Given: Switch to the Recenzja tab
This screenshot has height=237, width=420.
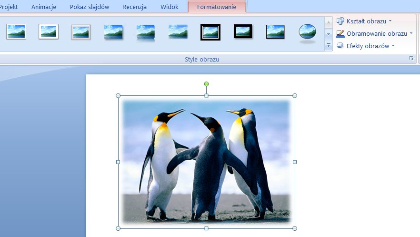Looking at the screenshot, I should click(x=134, y=7).
